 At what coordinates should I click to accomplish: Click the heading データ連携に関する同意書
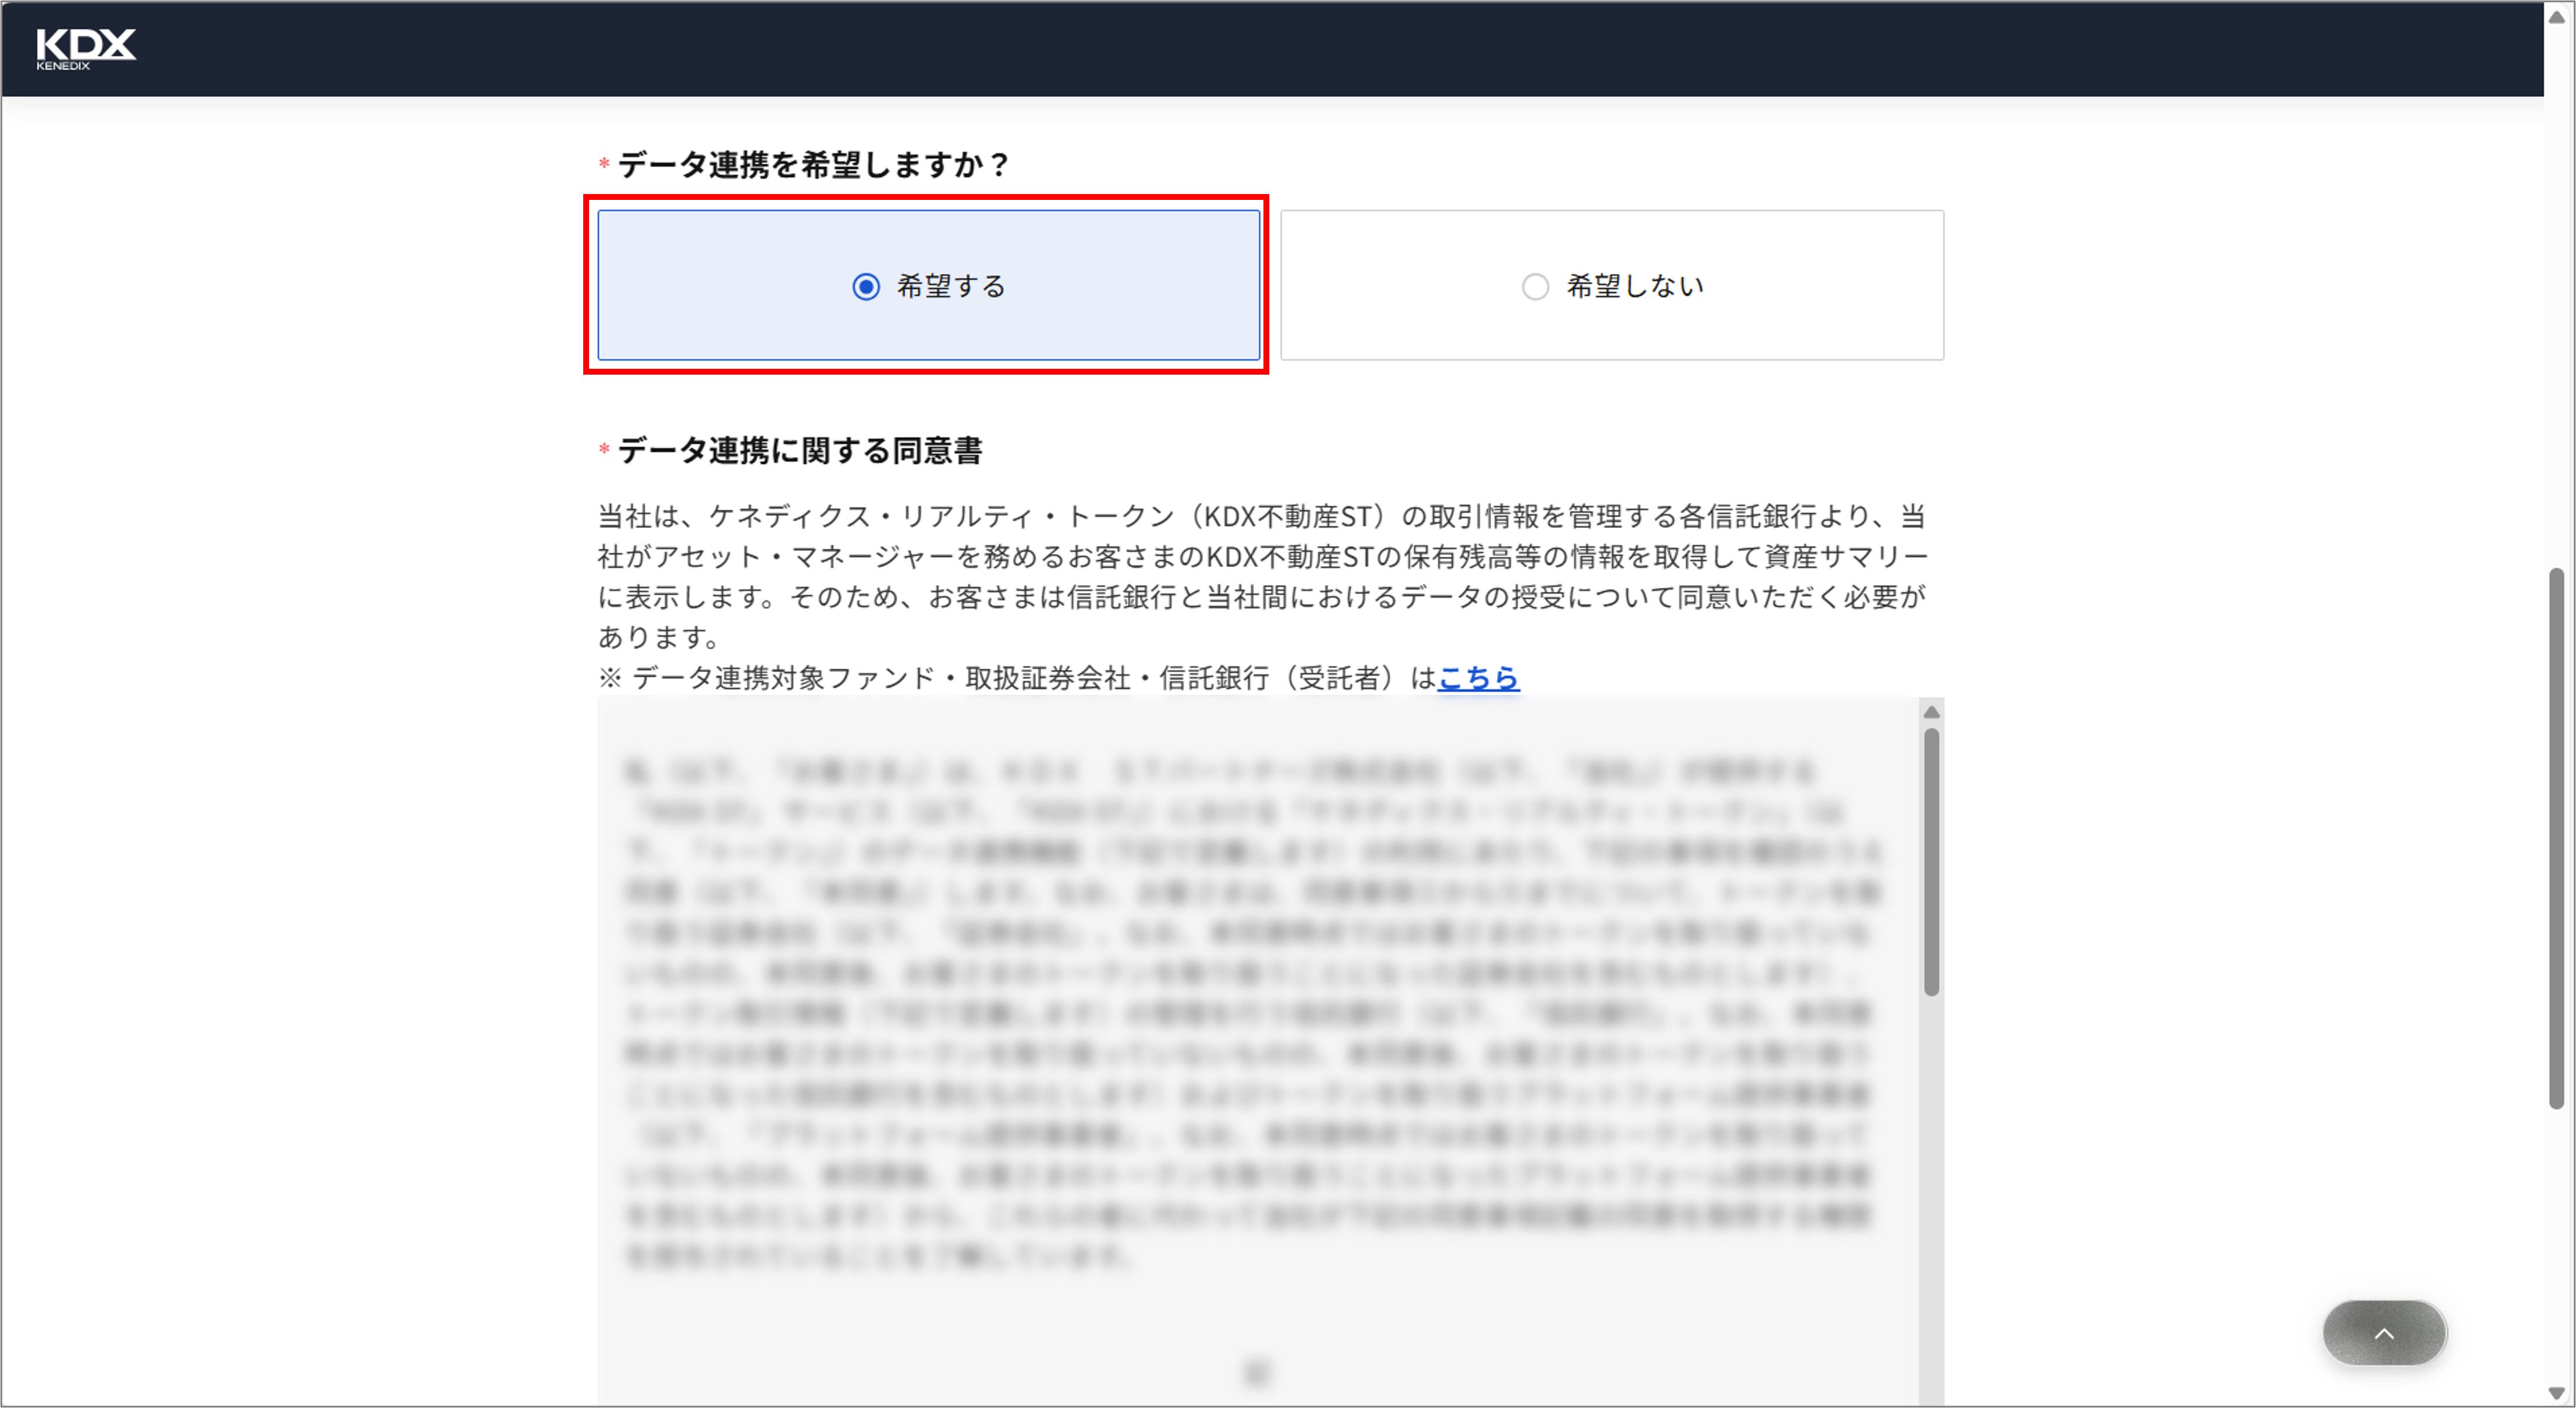click(800, 450)
